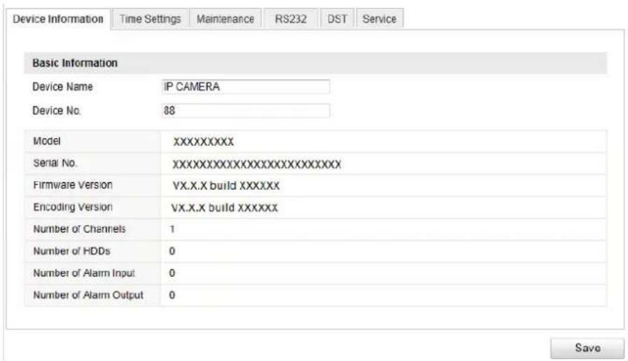Select the Encoding Version value text
Image resolution: width=628 pixels, height=361 pixels.
[x=225, y=208]
